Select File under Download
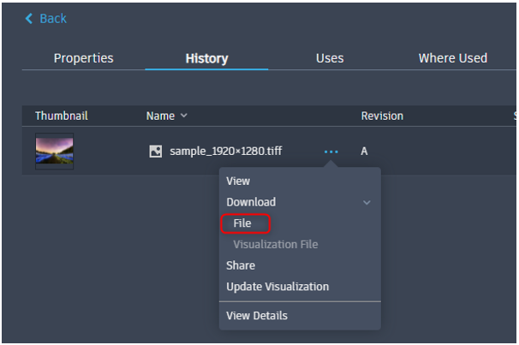This screenshot has width=519, height=345. click(x=242, y=223)
